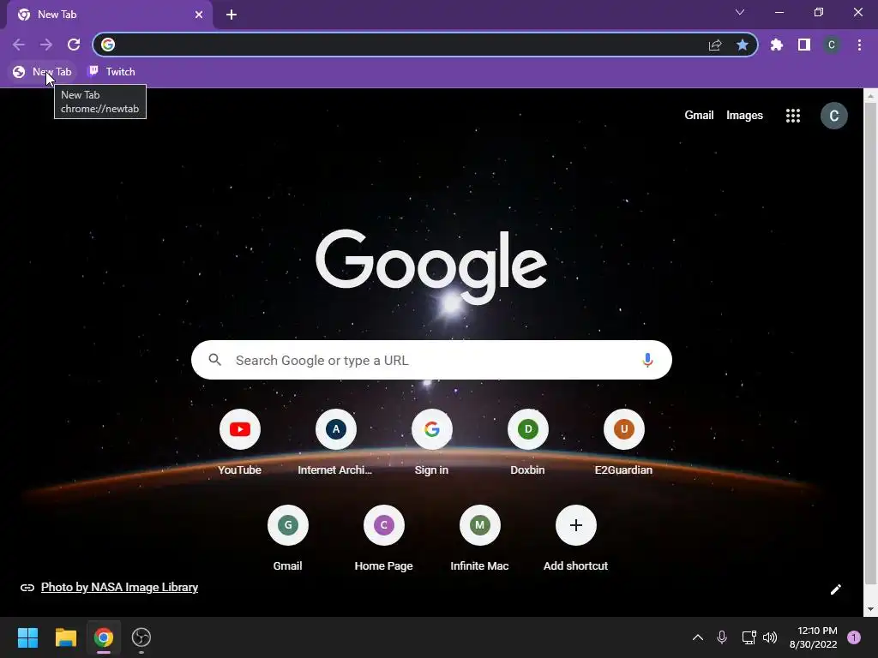Click the Google search box
Screen dimensions: 878x658
[x=431, y=360]
